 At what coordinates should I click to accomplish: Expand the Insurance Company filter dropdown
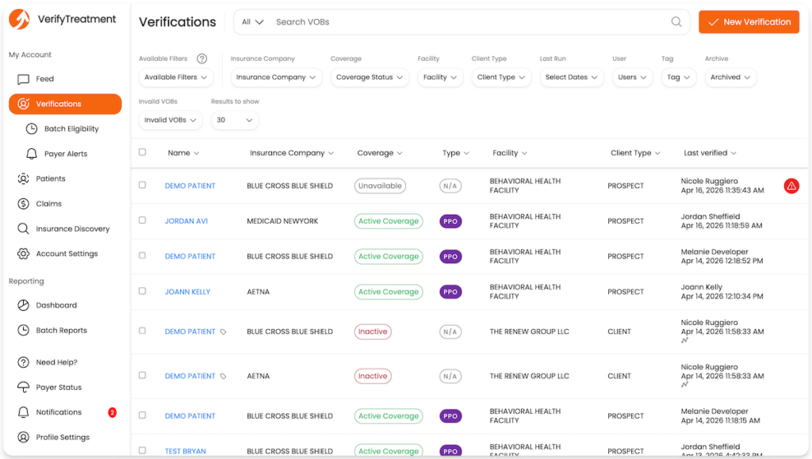point(276,78)
